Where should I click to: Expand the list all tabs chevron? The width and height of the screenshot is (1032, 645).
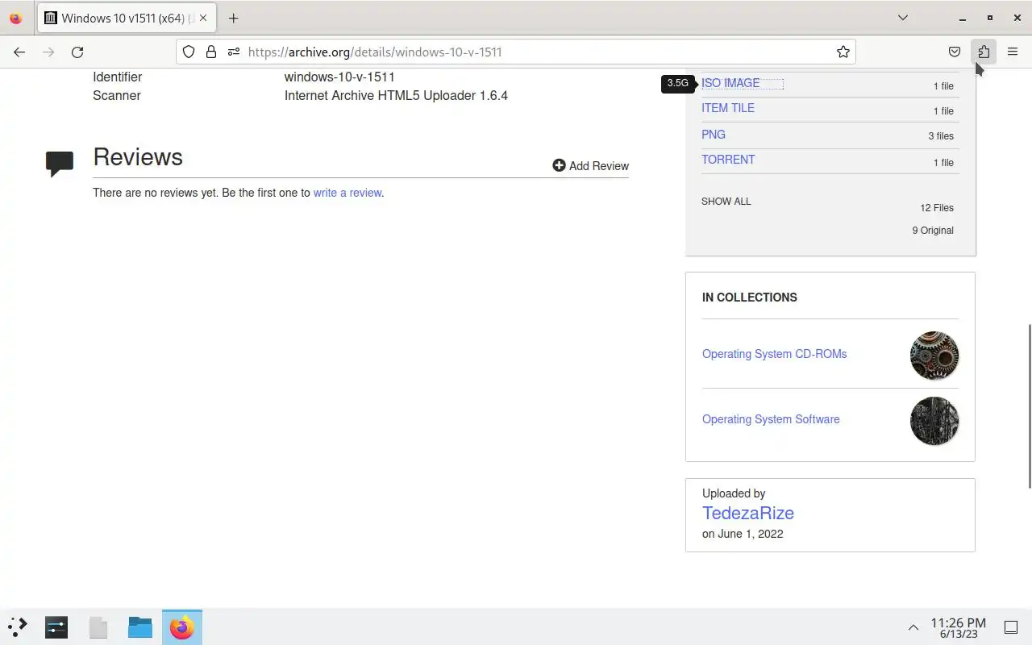coord(903,18)
